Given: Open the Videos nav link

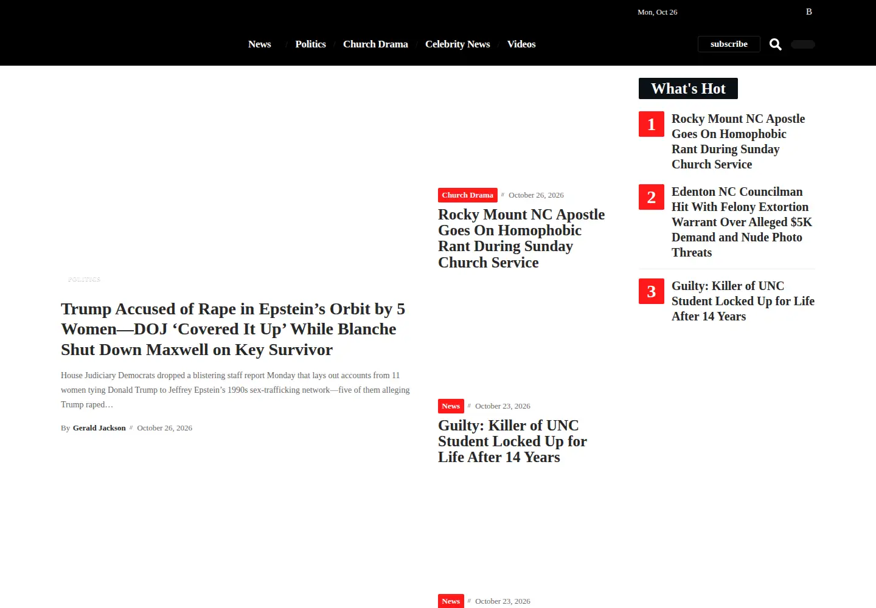Looking at the screenshot, I should 521,44.
